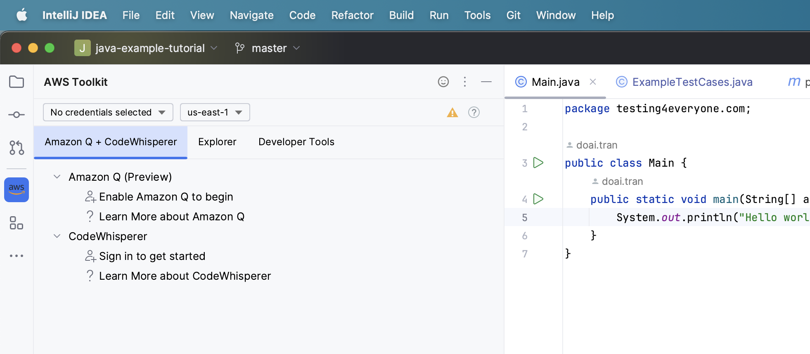Open the Tools menu
Viewport: 810px width, 354px height.
click(x=478, y=15)
